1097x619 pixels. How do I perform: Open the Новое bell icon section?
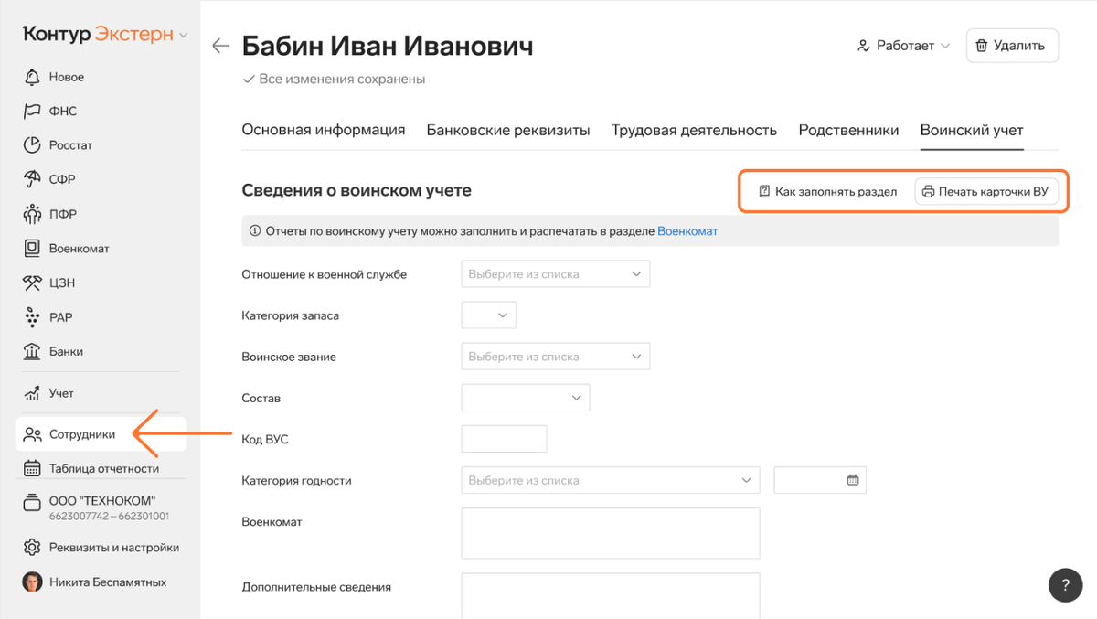click(55, 77)
